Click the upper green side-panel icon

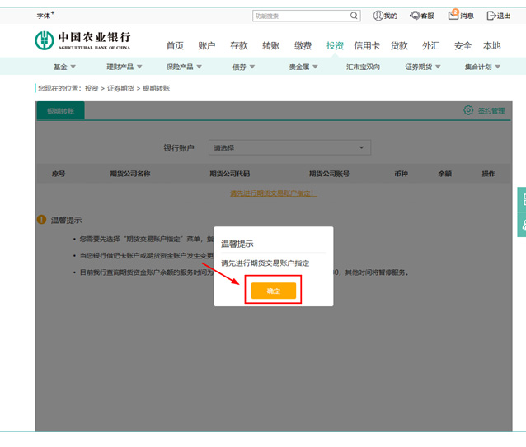tap(522, 199)
